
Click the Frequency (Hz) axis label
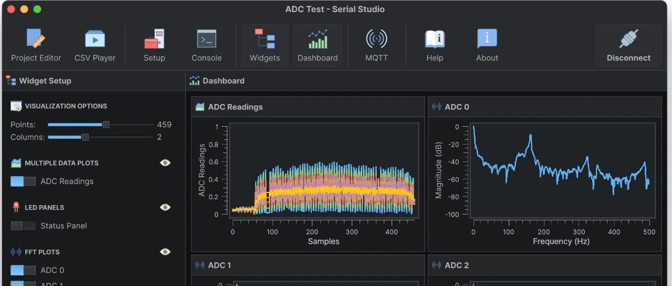(561, 241)
